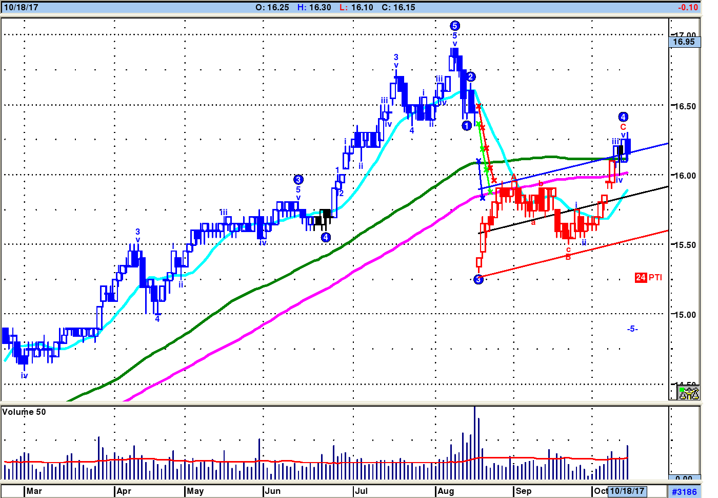The height and width of the screenshot is (498, 718).
Task: Click the Aug month label on the time axis
Action: point(446,491)
